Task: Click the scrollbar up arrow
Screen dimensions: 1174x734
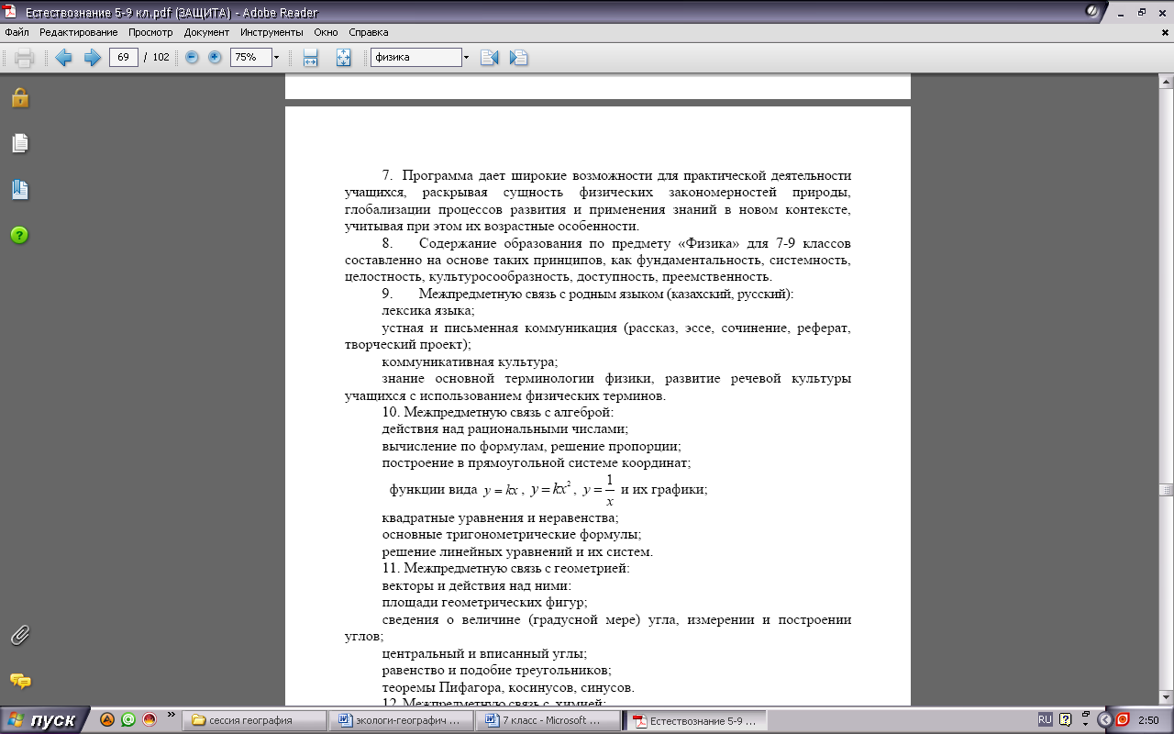Action: (x=1166, y=83)
